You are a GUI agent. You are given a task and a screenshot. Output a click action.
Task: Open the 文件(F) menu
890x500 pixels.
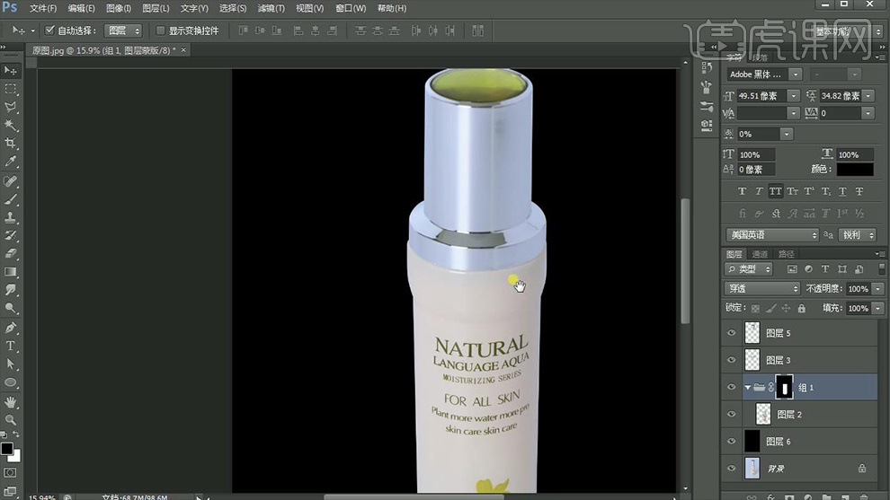tap(43, 8)
